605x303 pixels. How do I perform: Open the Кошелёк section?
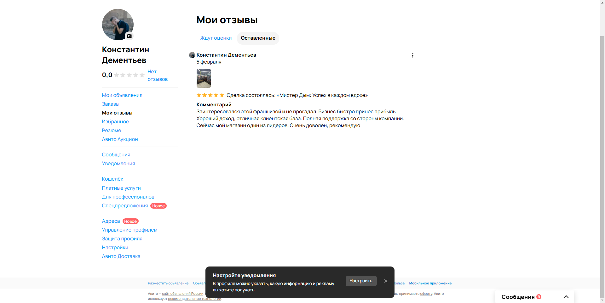[112, 179]
